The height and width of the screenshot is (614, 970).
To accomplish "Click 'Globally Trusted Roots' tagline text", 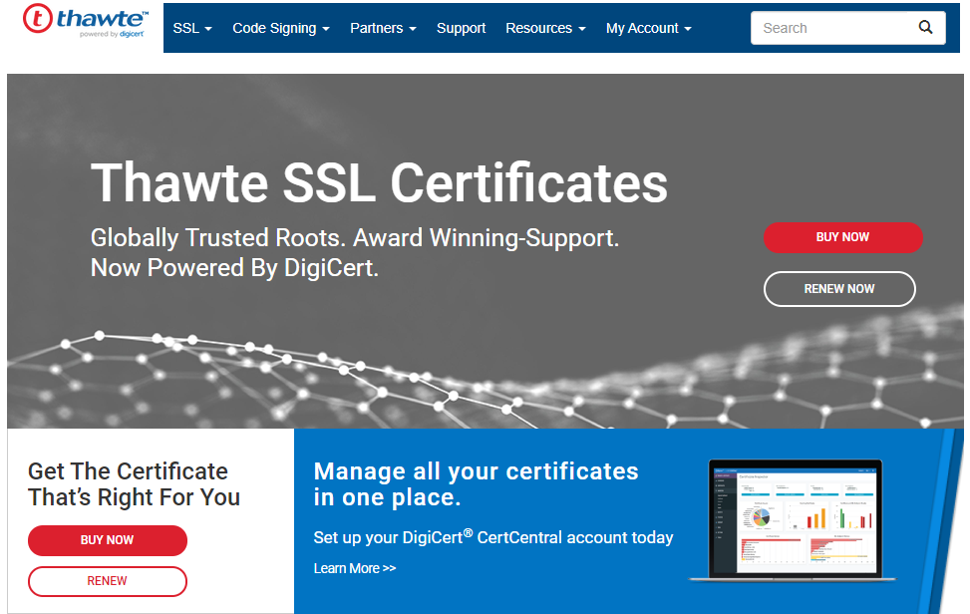I will (355, 253).
